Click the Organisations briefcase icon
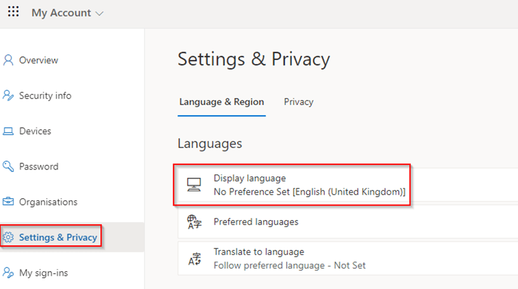Screen dimensions: 518x289 click(x=8, y=202)
